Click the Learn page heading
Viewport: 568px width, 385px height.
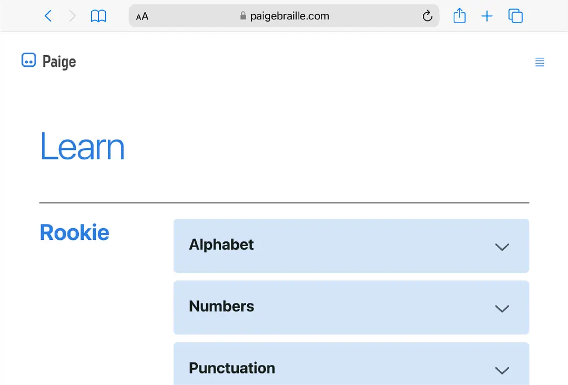[x=82, y=146]
